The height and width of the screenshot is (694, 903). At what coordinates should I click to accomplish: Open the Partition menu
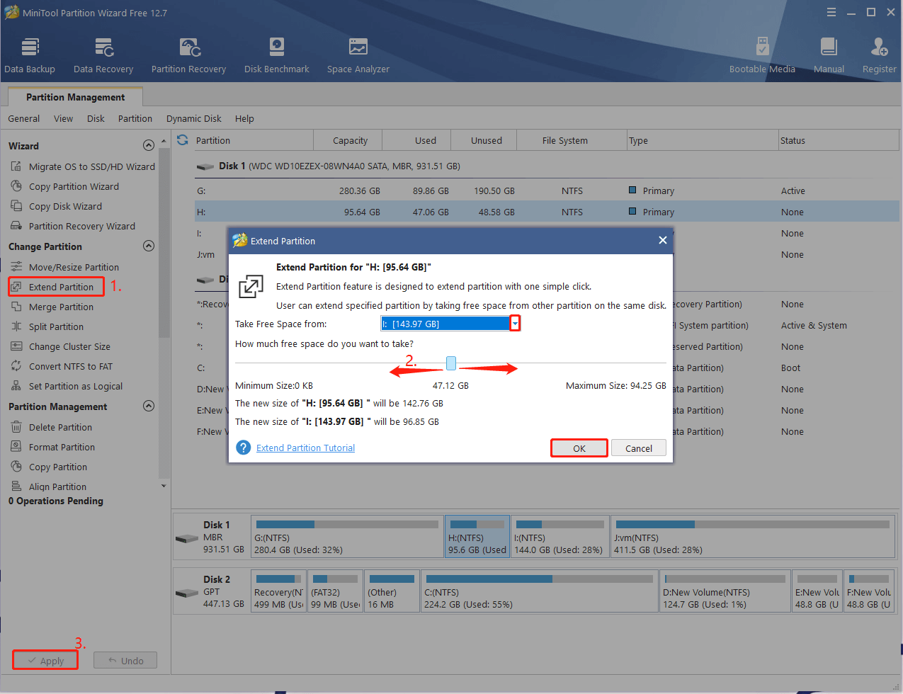[135, 118]
